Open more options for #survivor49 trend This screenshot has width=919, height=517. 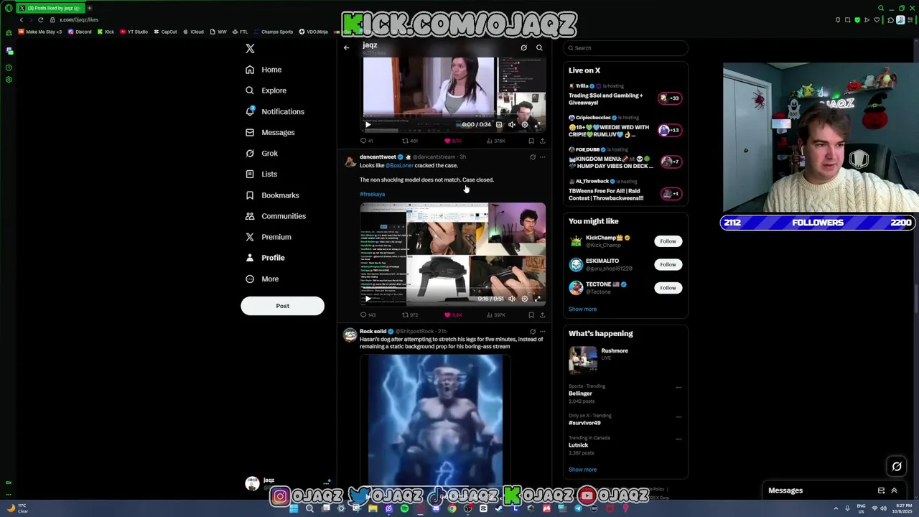coord(678,417)
